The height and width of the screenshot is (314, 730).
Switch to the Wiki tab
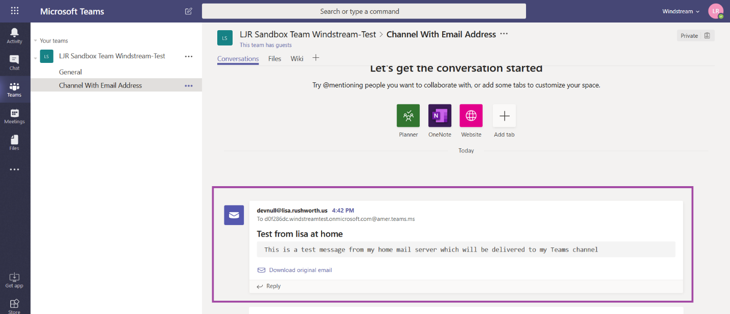coord(297,59)
